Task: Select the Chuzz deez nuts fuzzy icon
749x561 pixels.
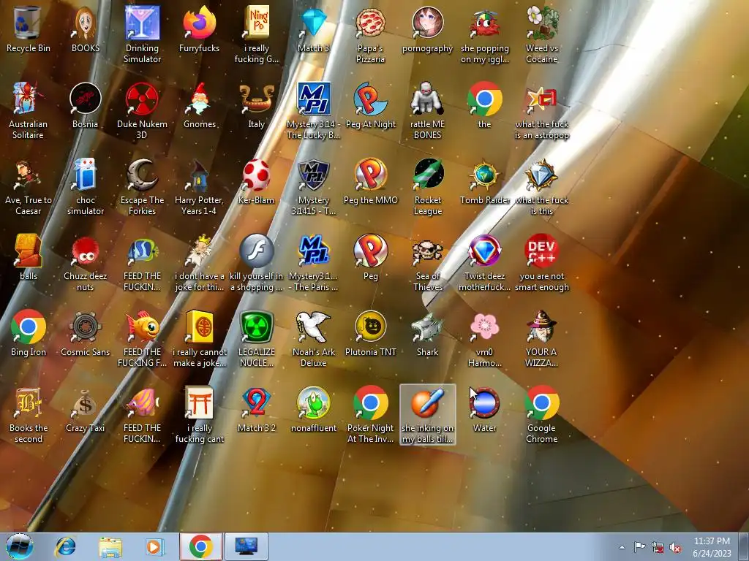Action: (x=85, y=251)
